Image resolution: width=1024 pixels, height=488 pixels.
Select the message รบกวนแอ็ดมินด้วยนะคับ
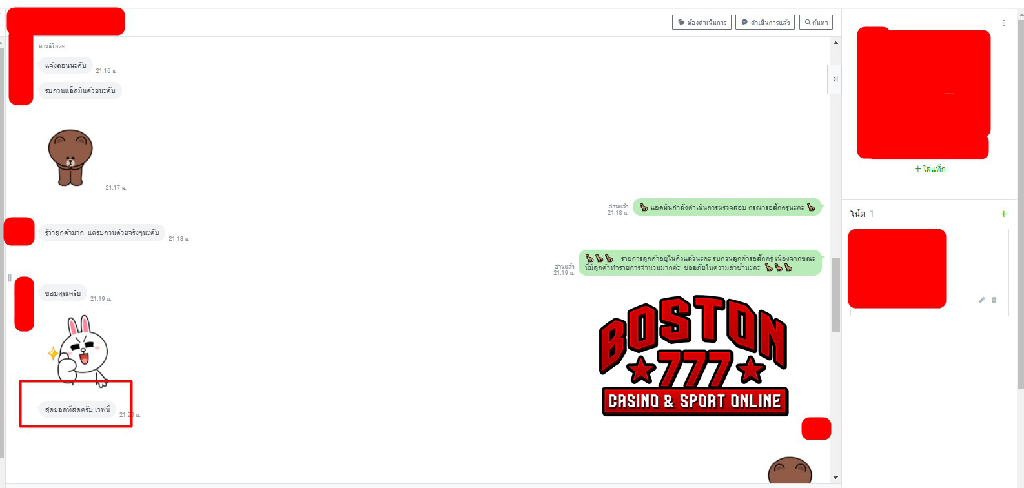(80, 90)
